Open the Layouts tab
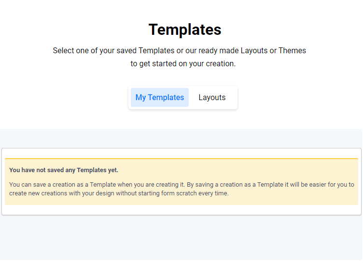Screen dimensions: 363x280 pos(212,97)
